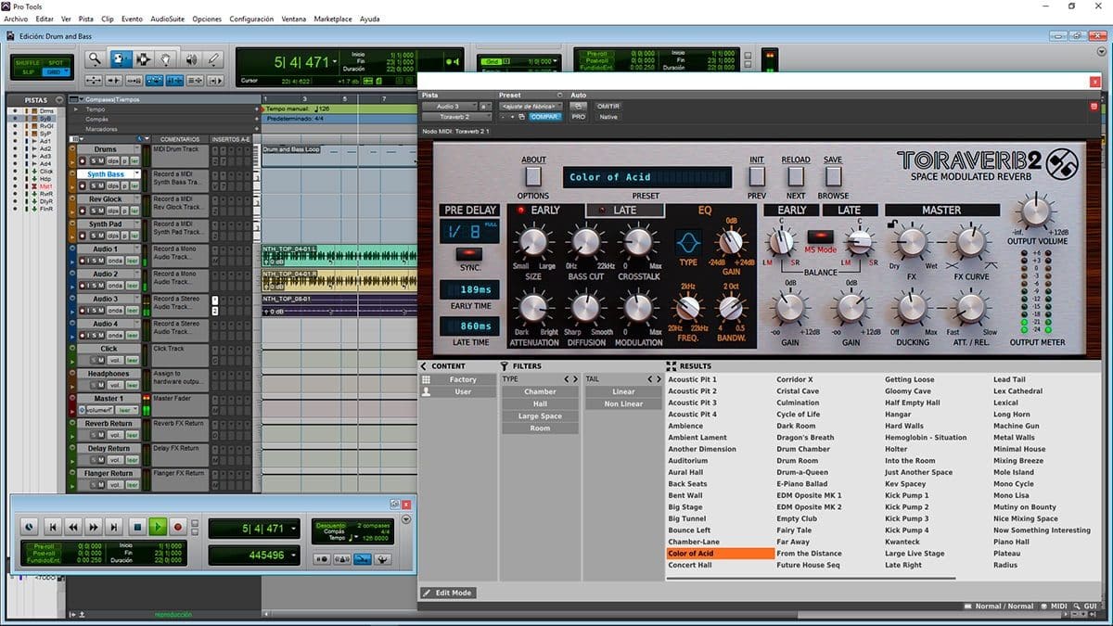Viewport: 1113px width, 626px height.
Task: Select the Selector tool in toolbar
Action: (144, 59)
